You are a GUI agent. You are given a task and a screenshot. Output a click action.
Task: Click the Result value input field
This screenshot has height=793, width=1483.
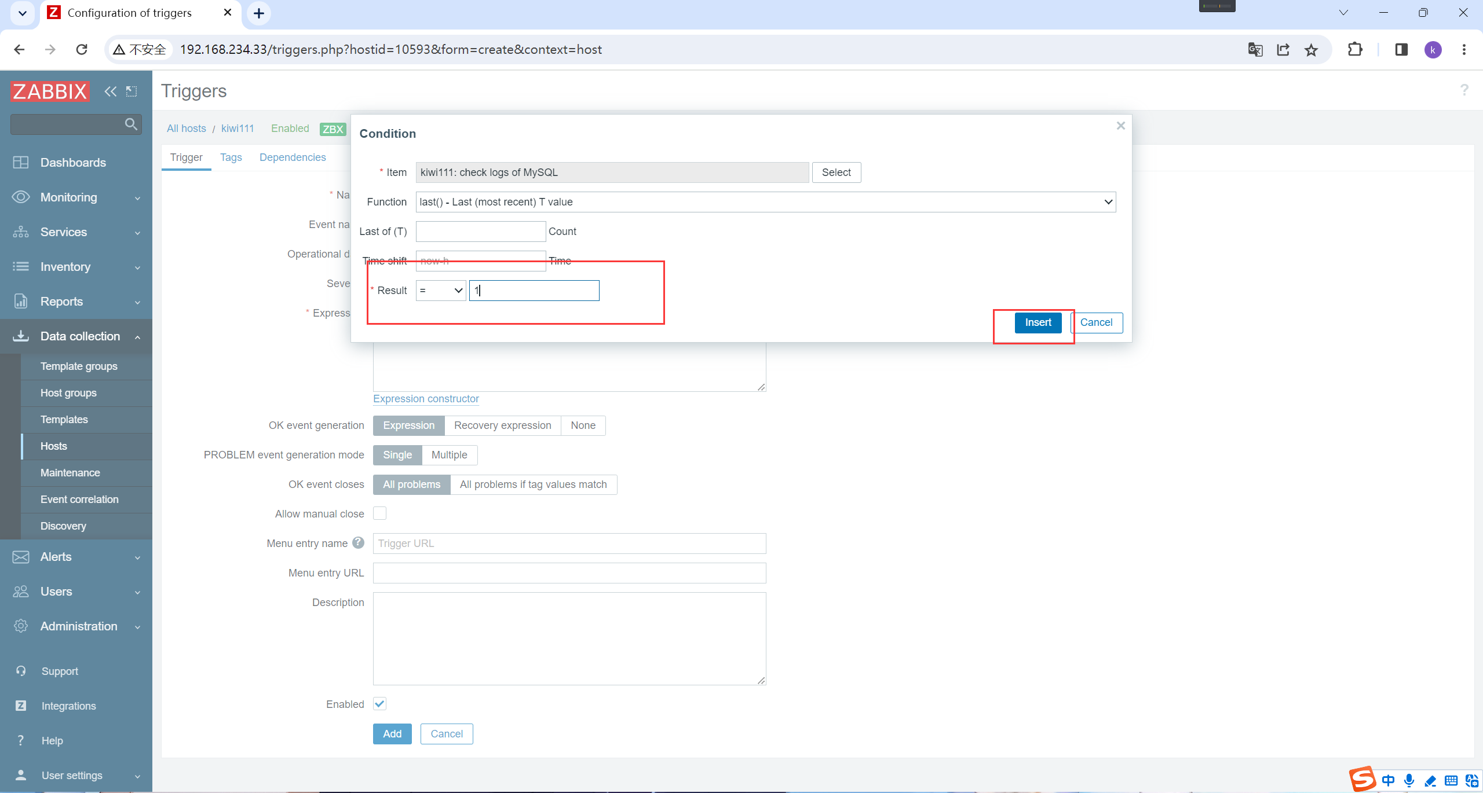point(534,291)
